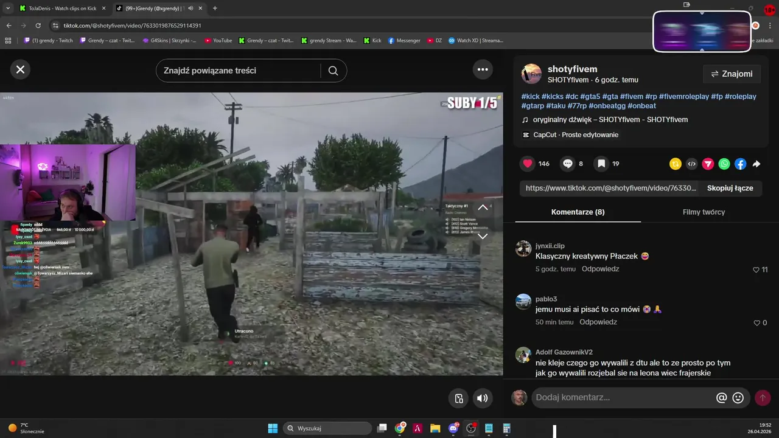Click the site info icon in address bar

point(55,26)
